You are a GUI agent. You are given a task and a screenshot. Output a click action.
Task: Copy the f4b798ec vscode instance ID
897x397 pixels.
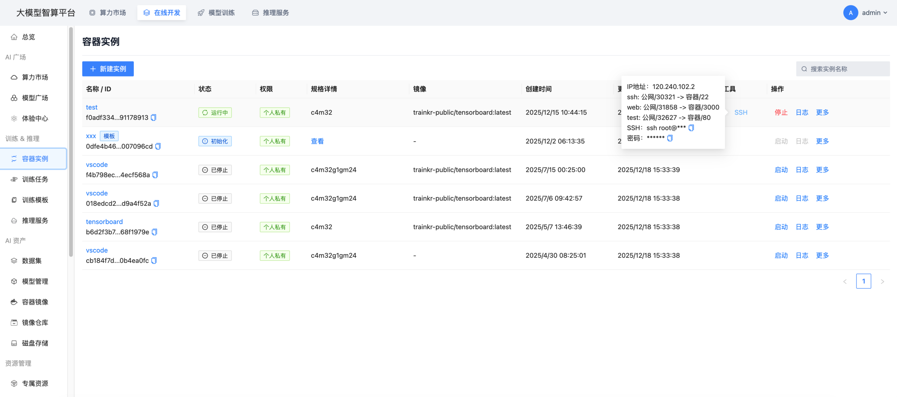(x=155, y=175)
